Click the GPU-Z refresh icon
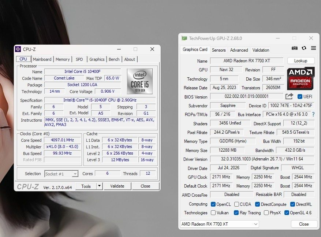Image resolution: width=321 pixels, height=237 pixels. click(304, 48)
